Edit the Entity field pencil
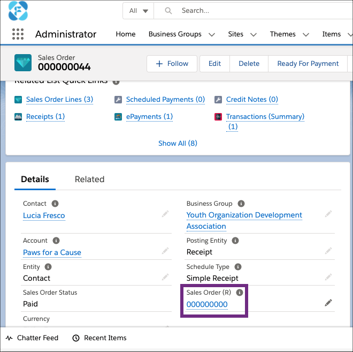The image size is (353, 352). (165, 277)
